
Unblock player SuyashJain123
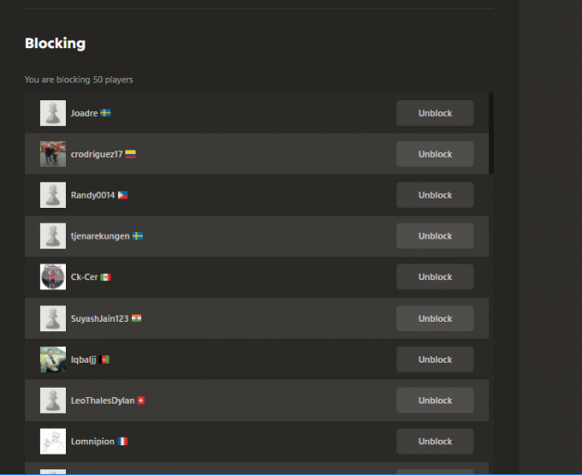point(434,318)
